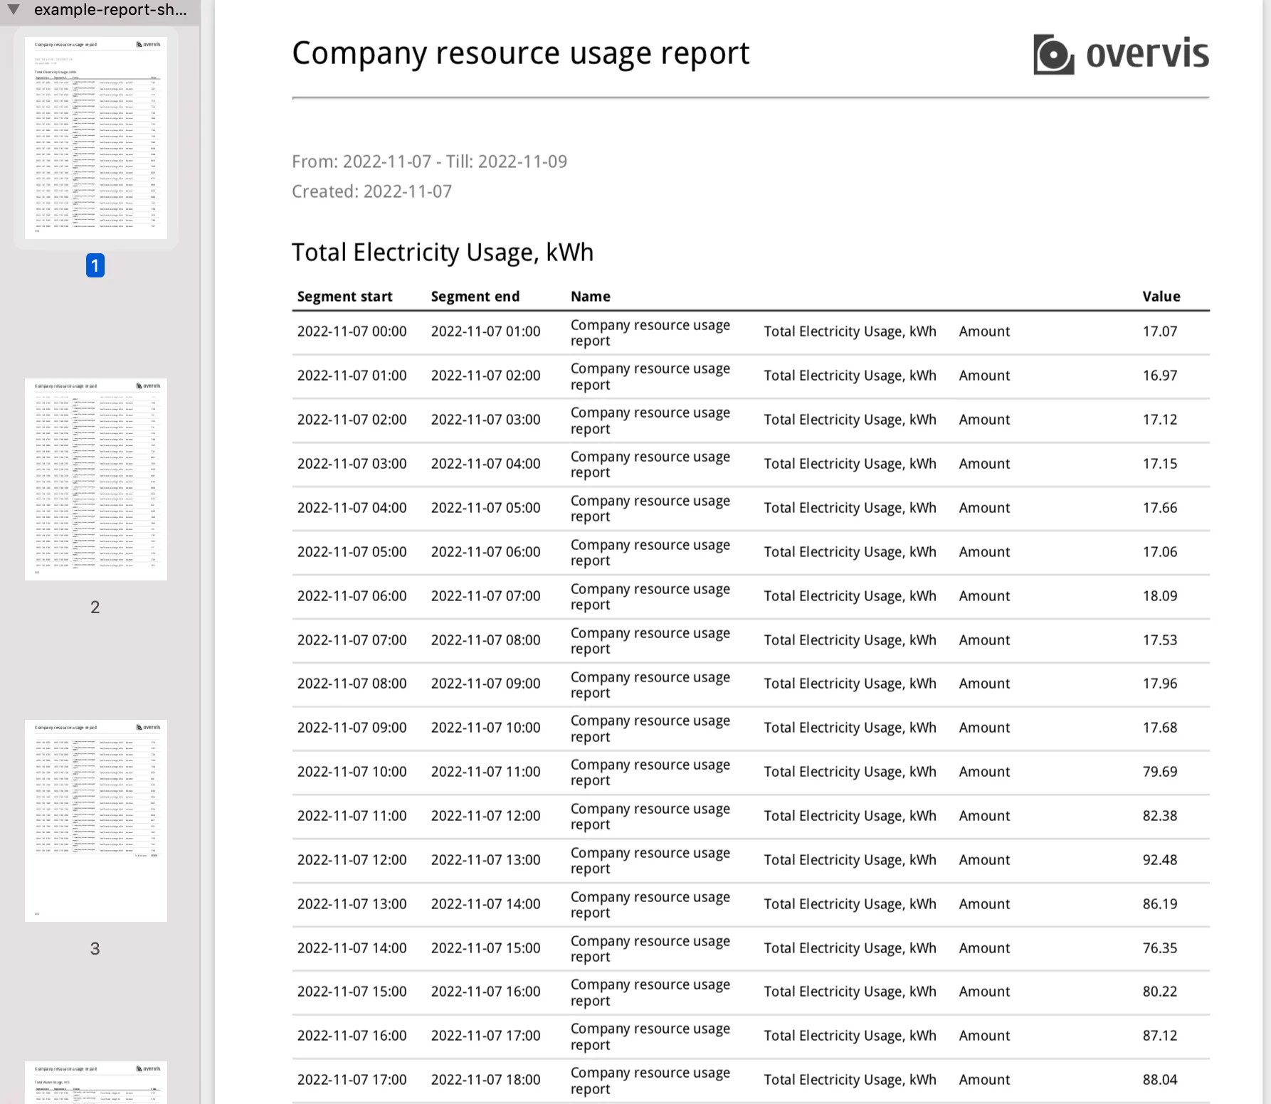Select the value 17.12

1160,420
